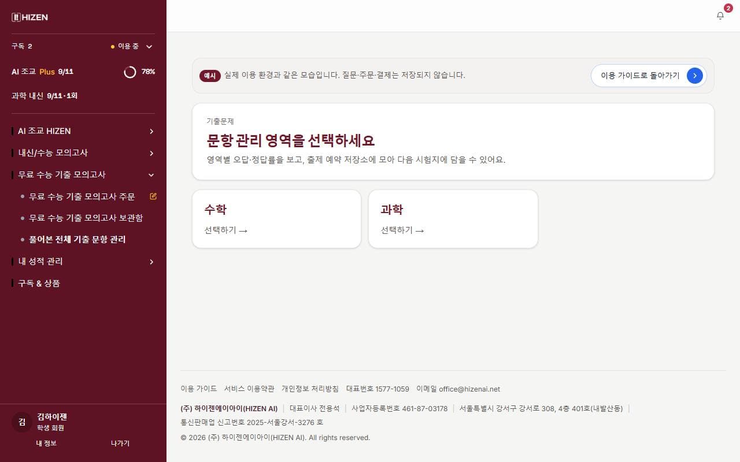
Task: Click the blue arrow circle icon
Action: pos(694,75)
